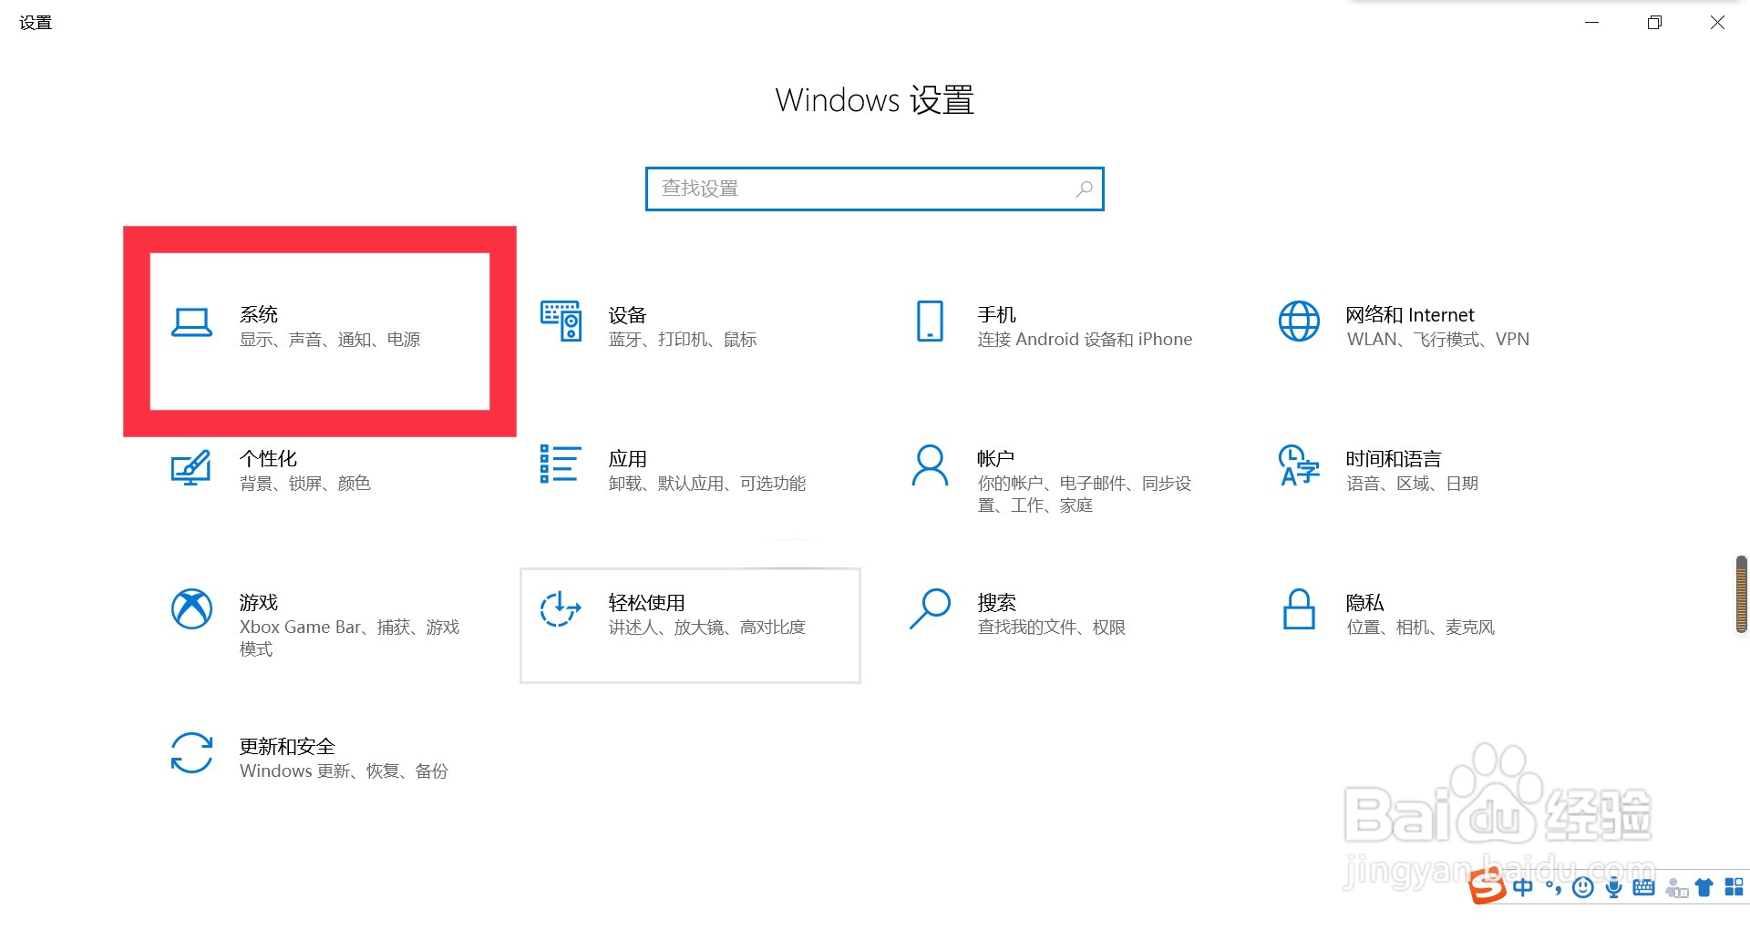Viewport: 1750px width, 929px height.
Task: Open 搜索 via the magnifier icon
Action: click(x=929, y=610)
